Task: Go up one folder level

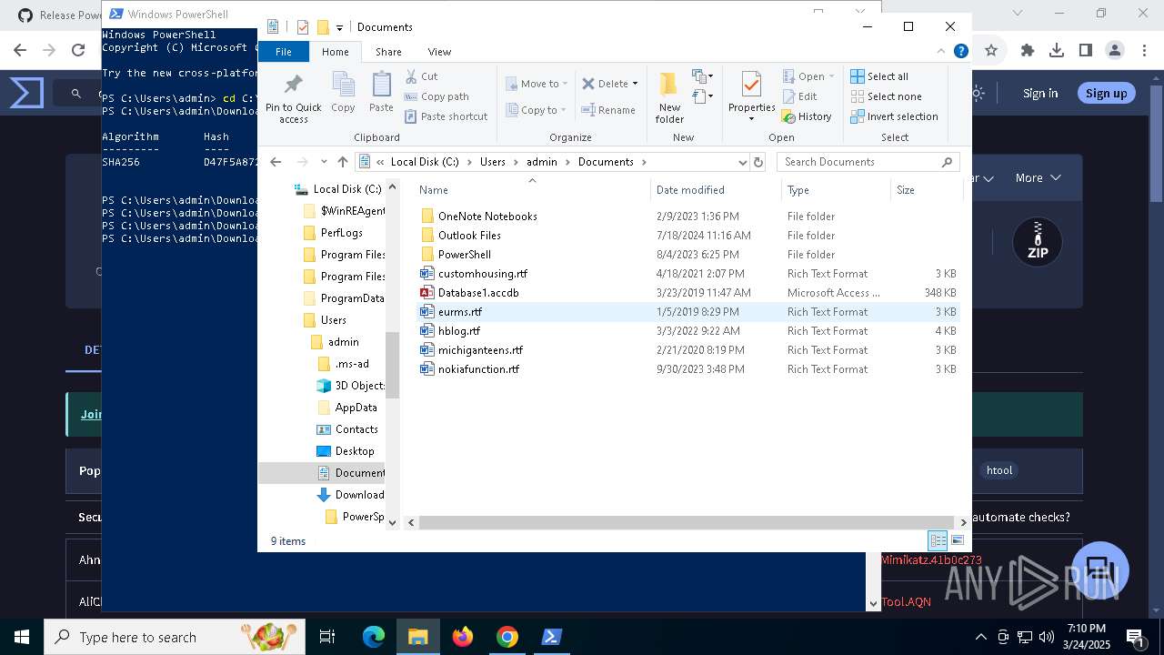Action: click(343, 162)
